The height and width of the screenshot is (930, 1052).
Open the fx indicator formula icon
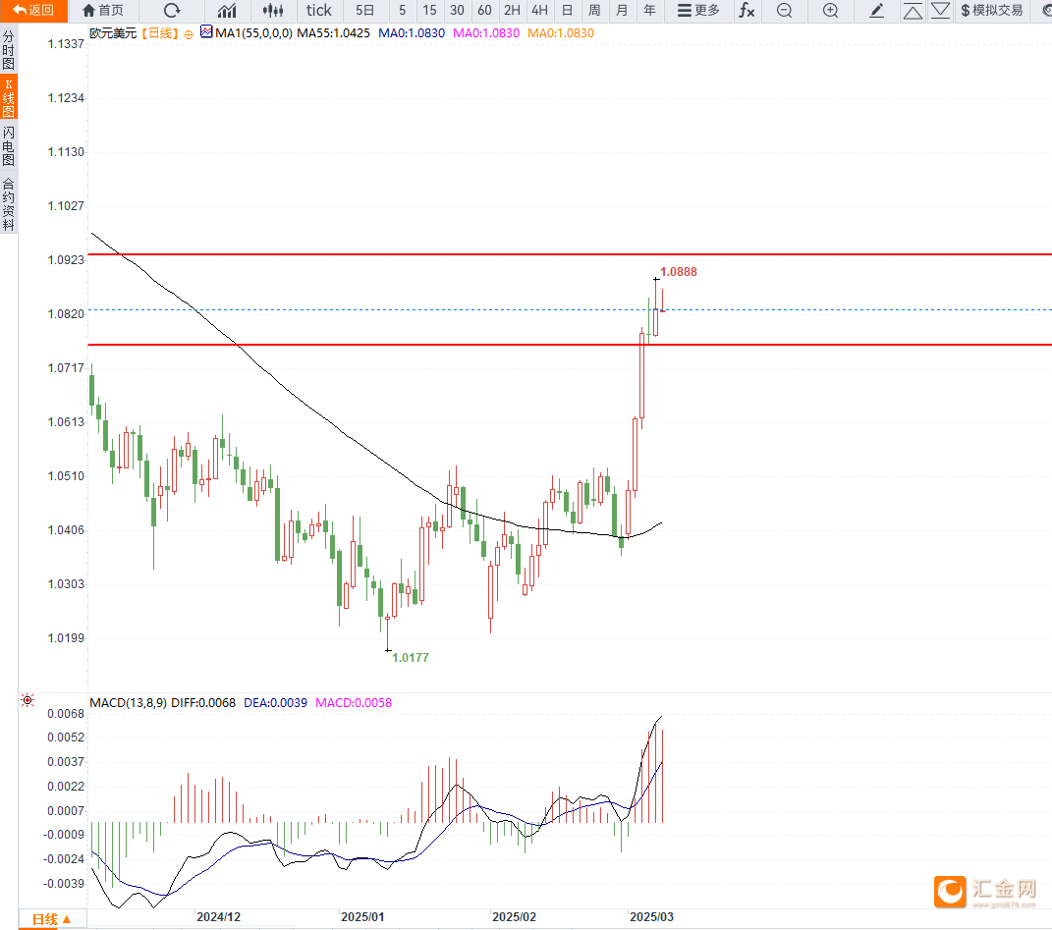[x=747, y=10]
